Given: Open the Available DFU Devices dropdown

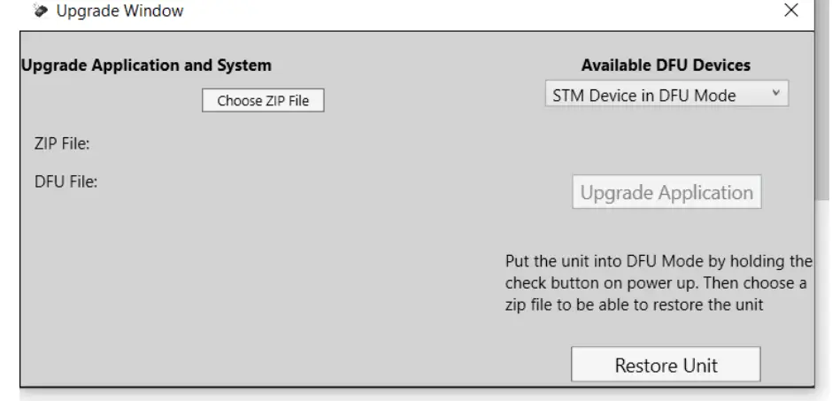Looking at the screenshot, I should 666,95.
